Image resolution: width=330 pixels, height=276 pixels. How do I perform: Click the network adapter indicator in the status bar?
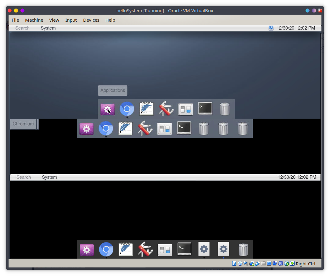[252, 263]
